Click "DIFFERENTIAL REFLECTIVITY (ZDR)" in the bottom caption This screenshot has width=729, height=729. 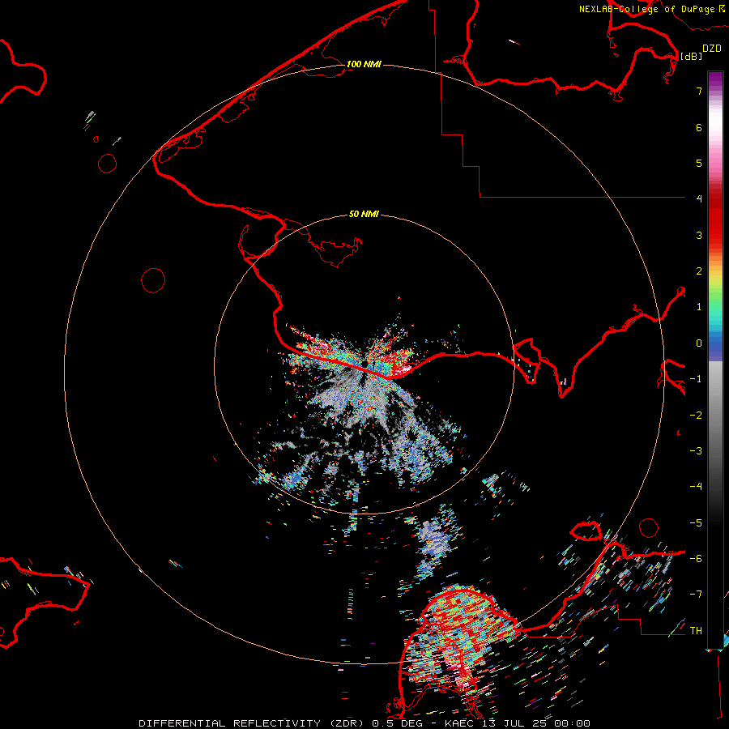pyautogui.click(x=252, y=723)
